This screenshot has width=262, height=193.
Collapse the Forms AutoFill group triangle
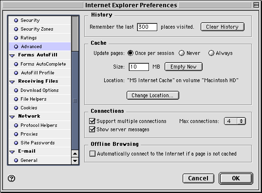12,55
